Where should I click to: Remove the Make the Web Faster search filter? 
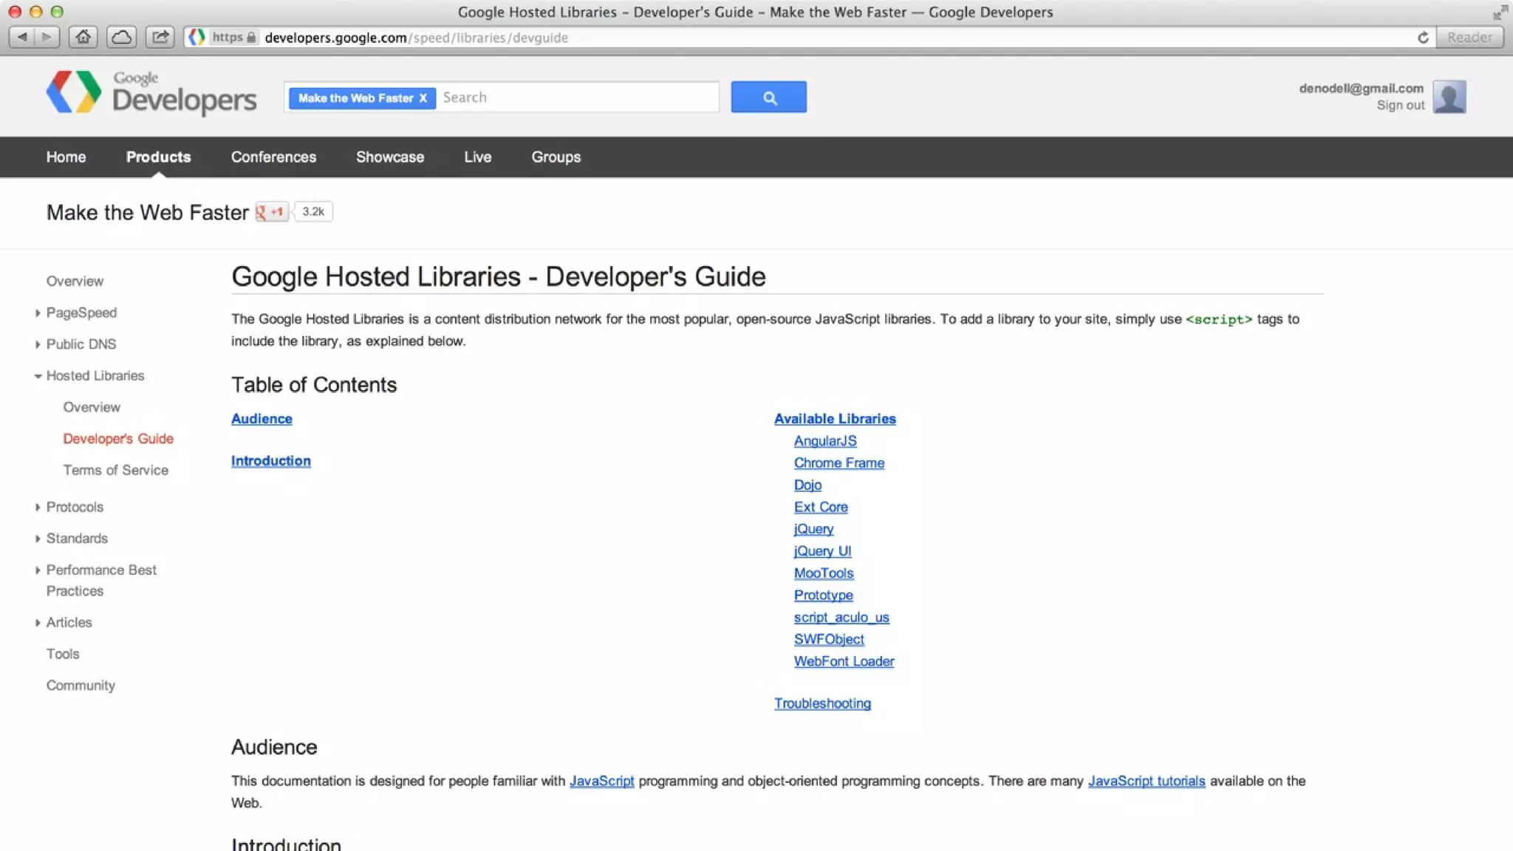[423, 98]
